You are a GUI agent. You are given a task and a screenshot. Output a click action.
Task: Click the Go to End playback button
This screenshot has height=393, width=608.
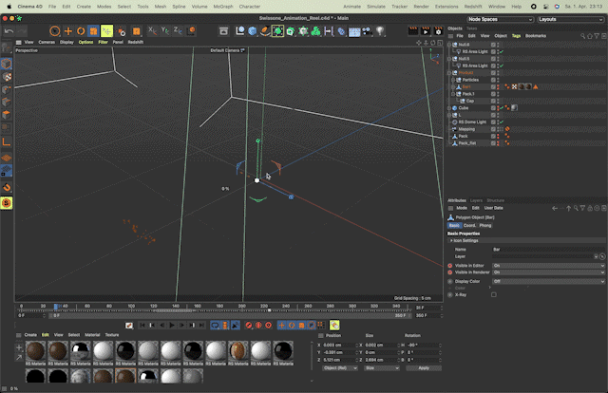click(x=201, y=326)
